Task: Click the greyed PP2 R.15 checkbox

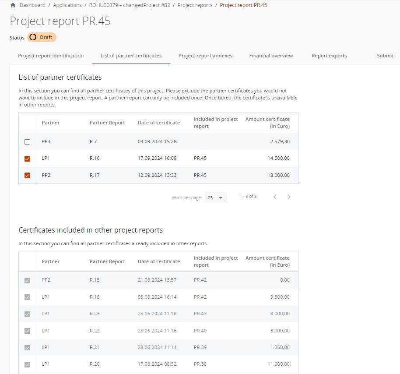Action: pyautogui.click(x=28, y=280)
